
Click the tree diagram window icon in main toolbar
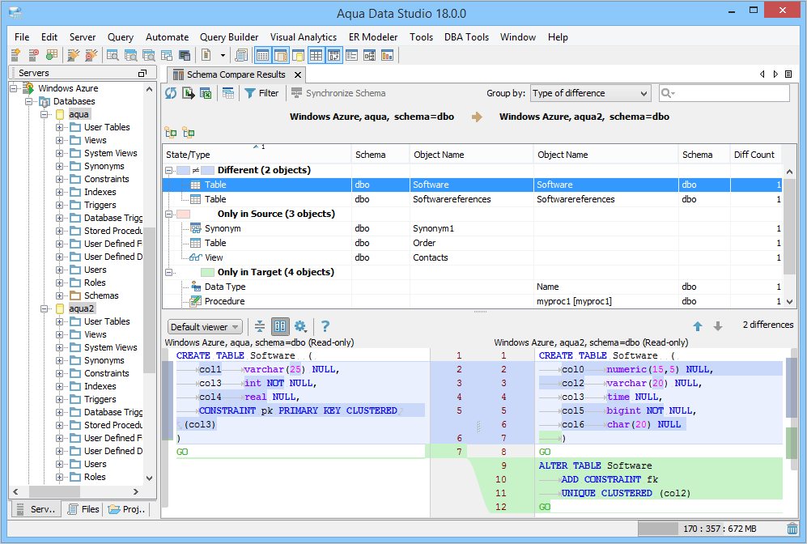[x=369, y=55]
